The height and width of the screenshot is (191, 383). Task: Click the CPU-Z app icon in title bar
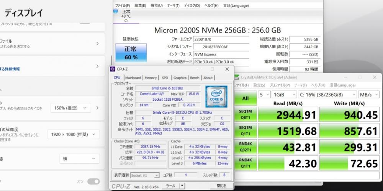pos(112,69)
